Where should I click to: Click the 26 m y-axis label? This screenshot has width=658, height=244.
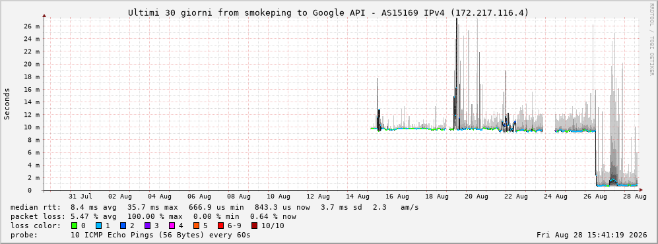click(32, 26)
